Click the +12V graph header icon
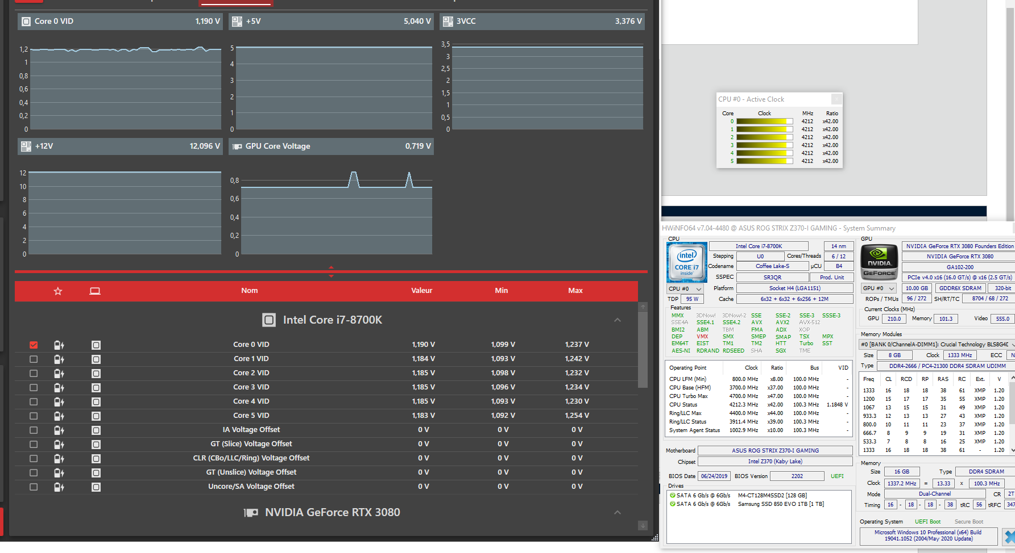This screenshot has width=1015, height=553. point(26,146)
